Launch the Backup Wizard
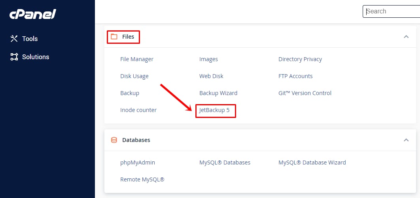Image resolution: width=420 pixels, height=198 pixels. coord(218,93)
